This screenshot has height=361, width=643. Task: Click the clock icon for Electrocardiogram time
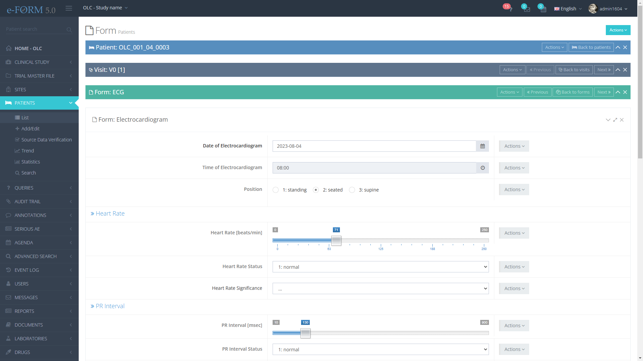pyautogui.click(x=482, y=168)
